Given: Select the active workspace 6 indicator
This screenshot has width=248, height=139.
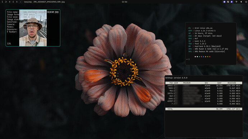Looking at the screenshot, I should coord(20,2).
